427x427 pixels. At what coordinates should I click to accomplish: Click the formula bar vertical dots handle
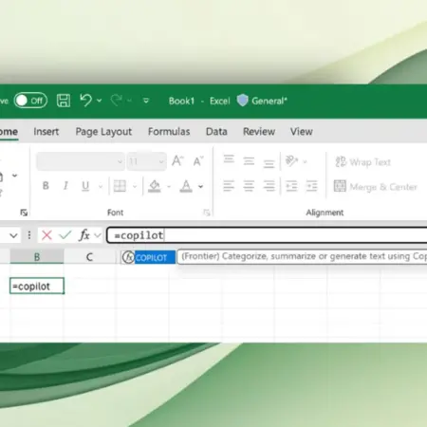29,235
